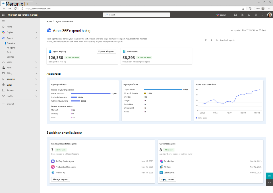Open the app launcher waffle icon

click(3, 15)
